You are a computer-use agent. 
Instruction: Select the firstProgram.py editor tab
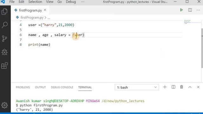30,10
